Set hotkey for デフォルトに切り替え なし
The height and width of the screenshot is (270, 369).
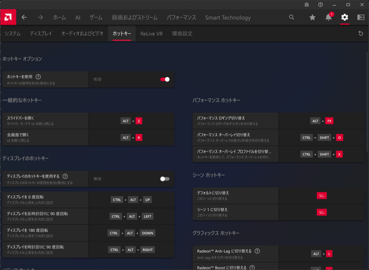[322, 196]
